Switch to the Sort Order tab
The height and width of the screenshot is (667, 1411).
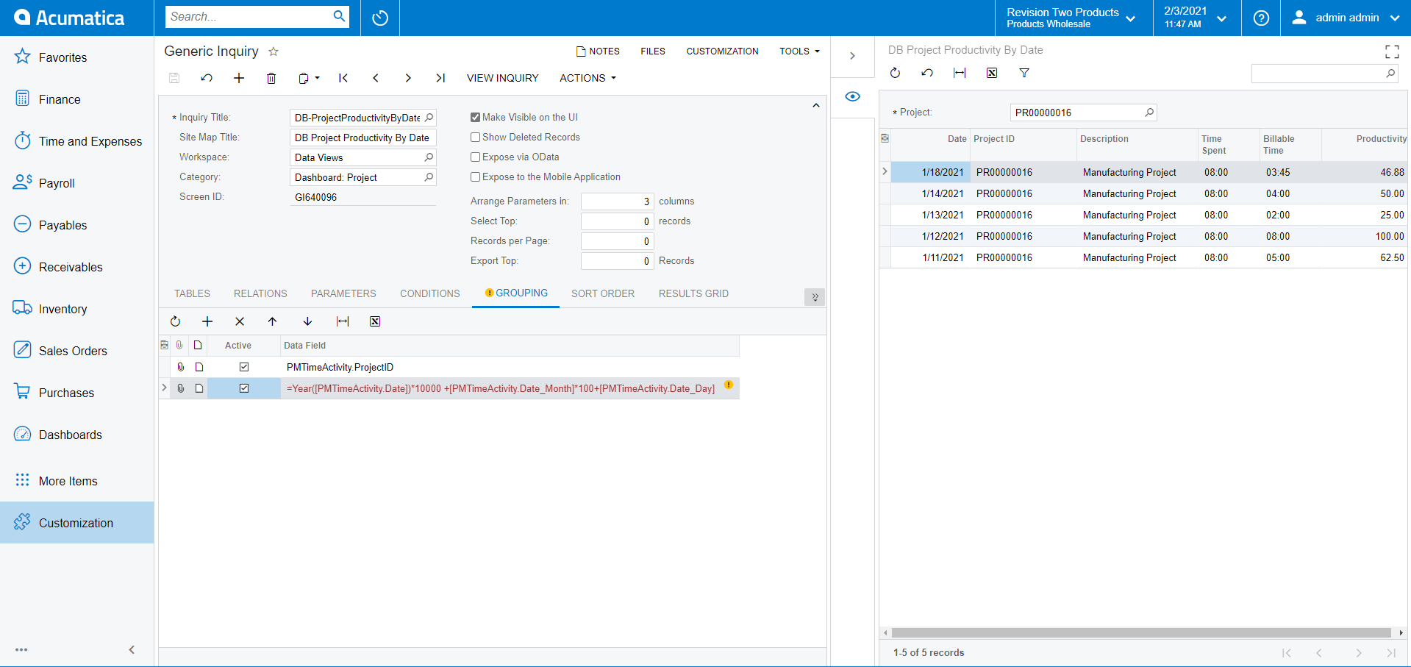pyautogui.click(x=603, y=293)
